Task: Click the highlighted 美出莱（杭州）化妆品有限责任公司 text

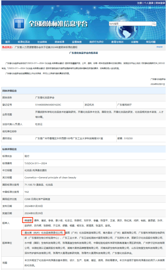Action: click(x=43, y=232)
